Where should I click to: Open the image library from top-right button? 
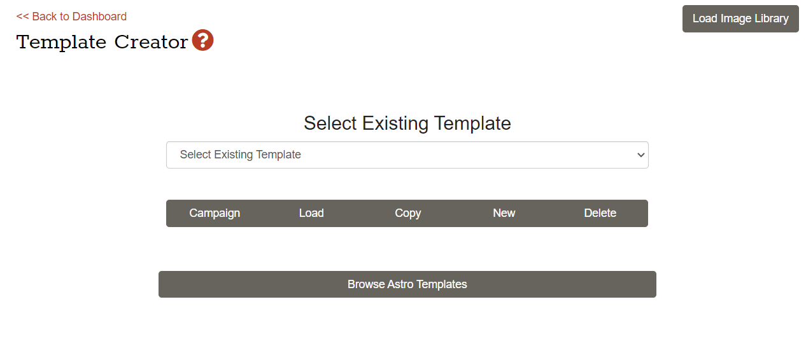tap(740, 18)
